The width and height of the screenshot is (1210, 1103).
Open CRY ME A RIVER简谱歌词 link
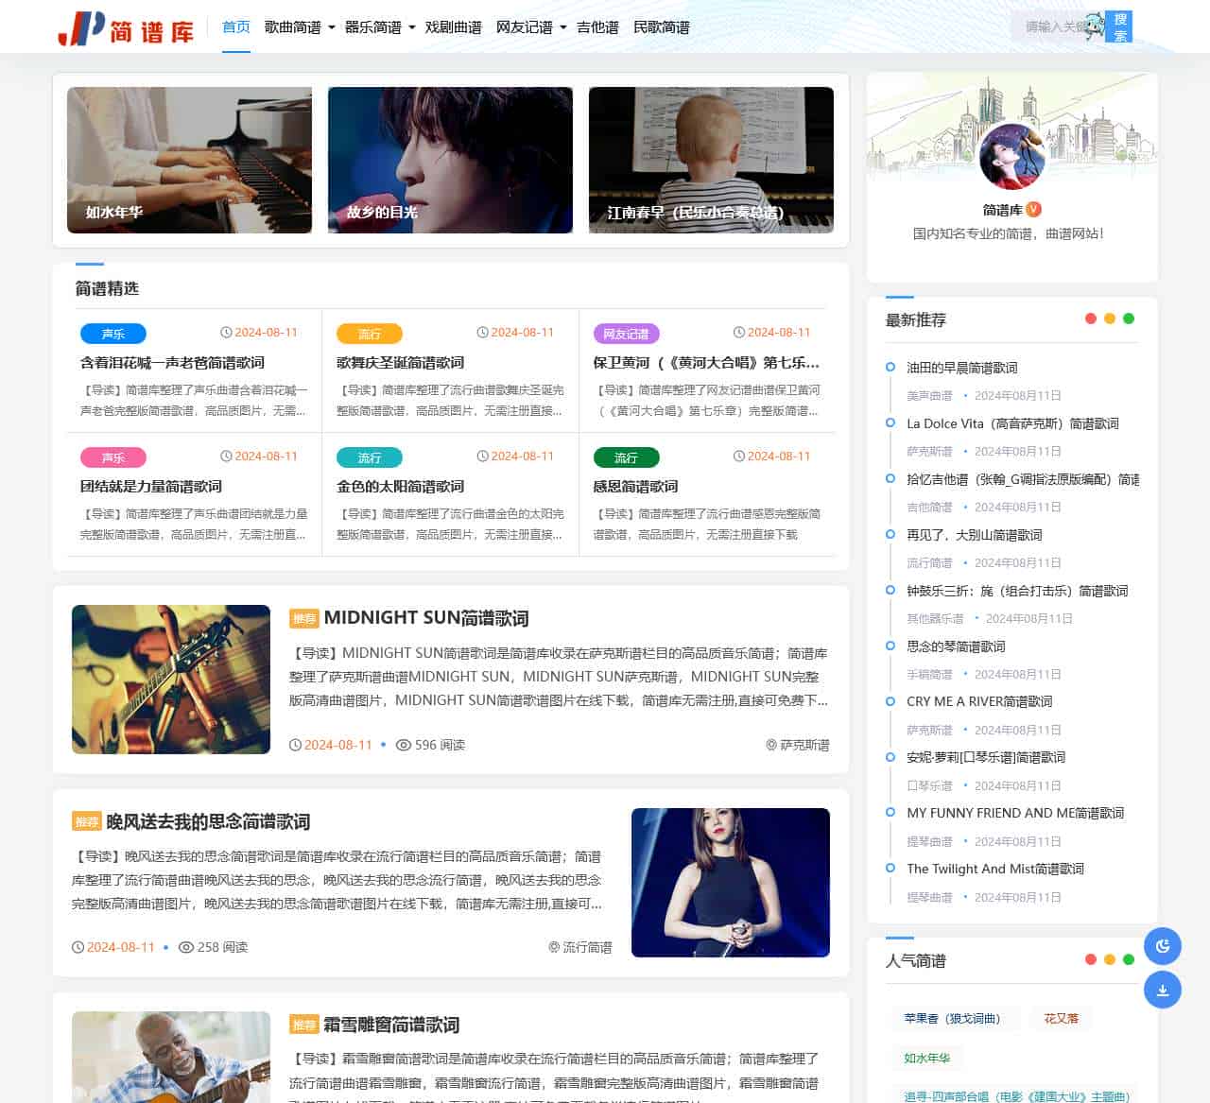tap(979, 701)
